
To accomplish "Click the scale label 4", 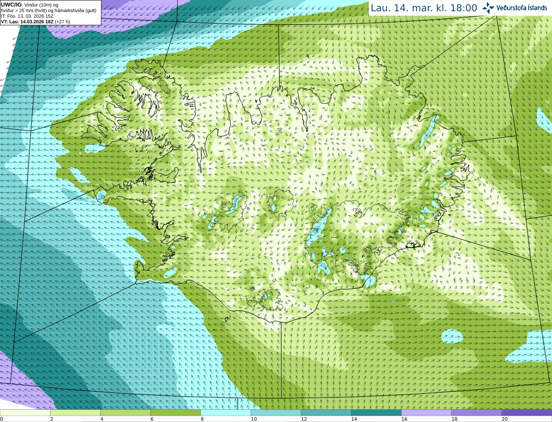I will pos(102,419).
